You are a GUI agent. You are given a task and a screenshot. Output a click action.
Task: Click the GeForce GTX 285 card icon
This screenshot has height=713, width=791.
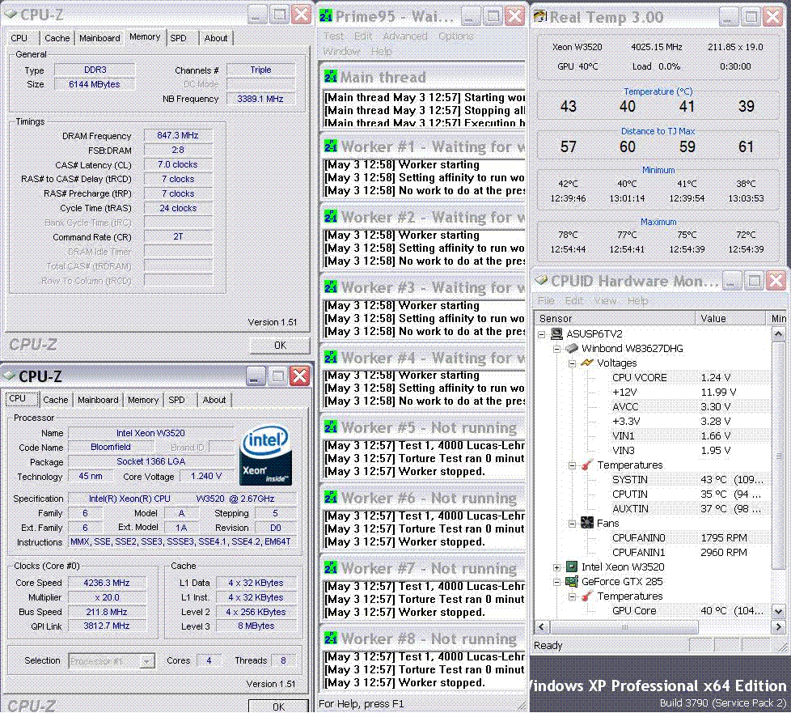(572, 581)
